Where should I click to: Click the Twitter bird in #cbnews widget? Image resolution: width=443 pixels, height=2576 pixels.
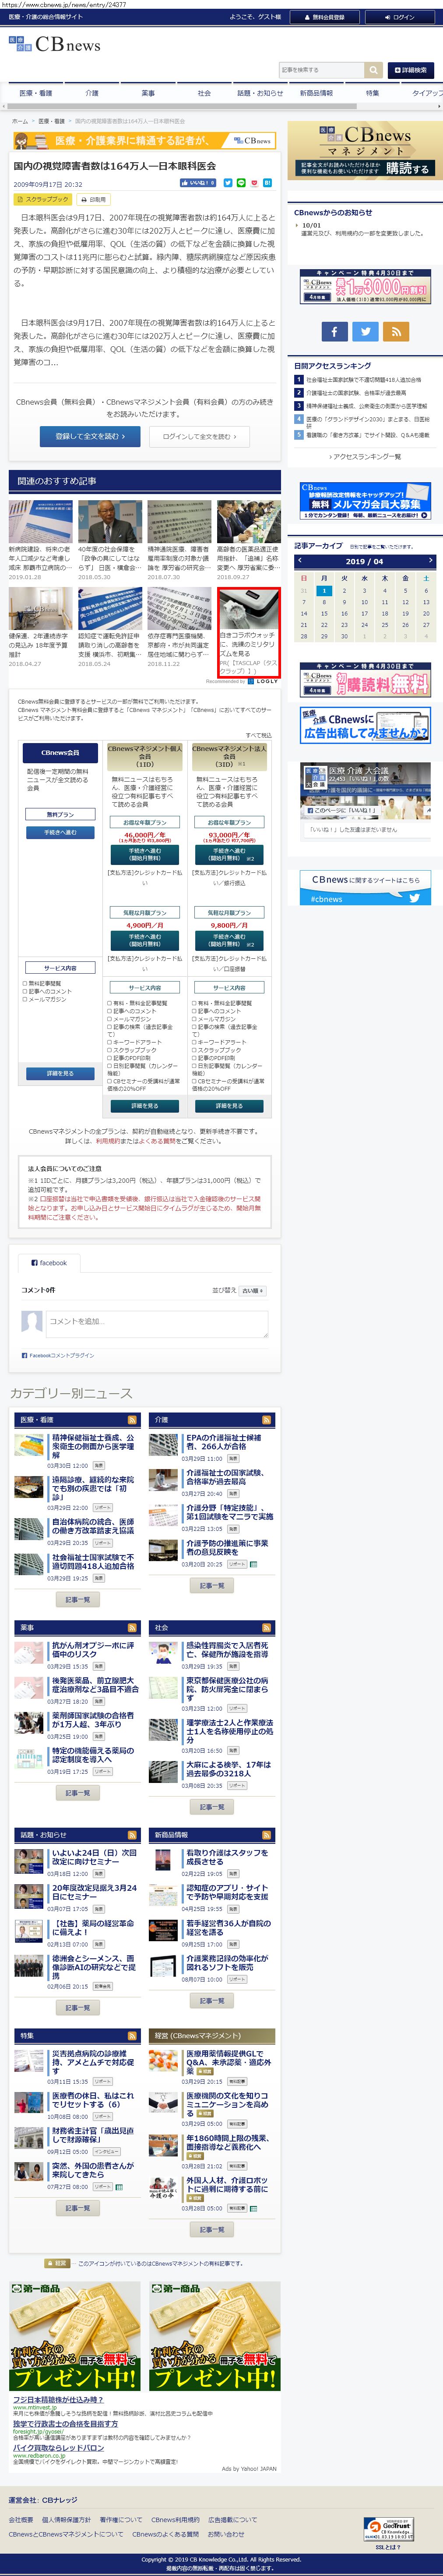[414, 898]
